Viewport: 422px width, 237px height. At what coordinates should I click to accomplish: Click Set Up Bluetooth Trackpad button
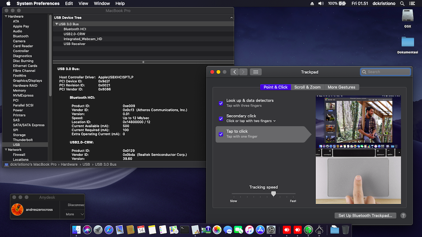(x=365, y=215)
